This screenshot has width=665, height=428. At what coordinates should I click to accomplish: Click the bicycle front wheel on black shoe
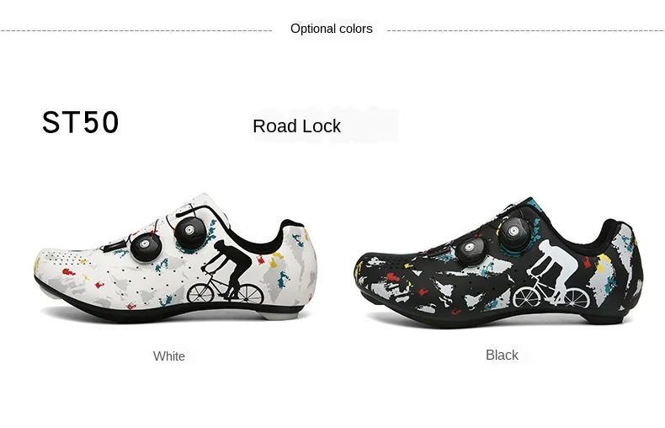click(526, 297)
